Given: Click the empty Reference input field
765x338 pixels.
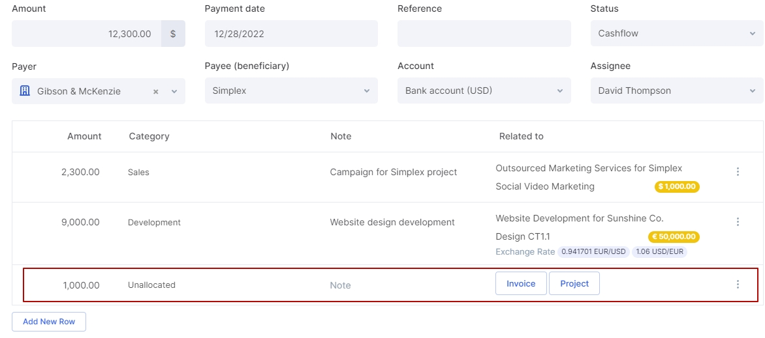Looking at the screenshot, I should pyautogui.click(x=484, y=34).
